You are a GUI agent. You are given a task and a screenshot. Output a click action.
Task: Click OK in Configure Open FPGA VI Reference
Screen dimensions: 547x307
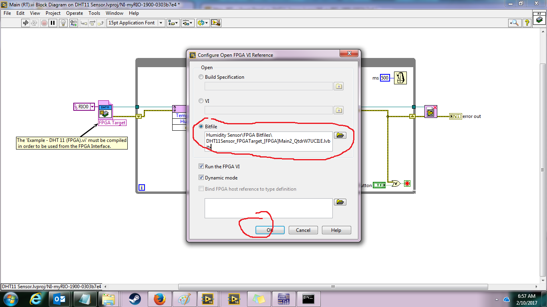(x=270, y=230)
